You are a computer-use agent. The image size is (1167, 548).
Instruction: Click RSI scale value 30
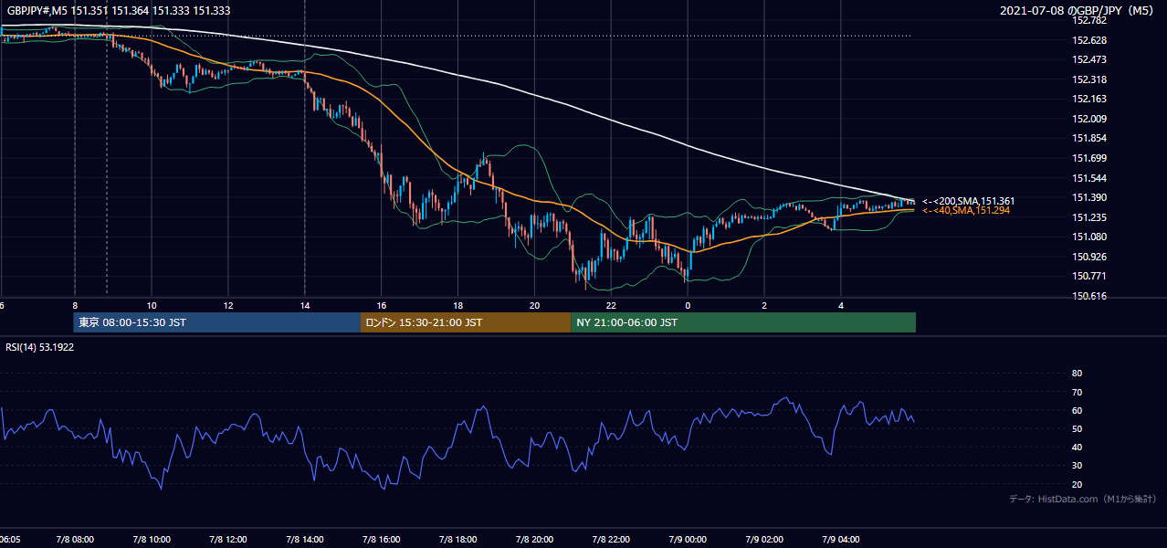point(1077,466)
